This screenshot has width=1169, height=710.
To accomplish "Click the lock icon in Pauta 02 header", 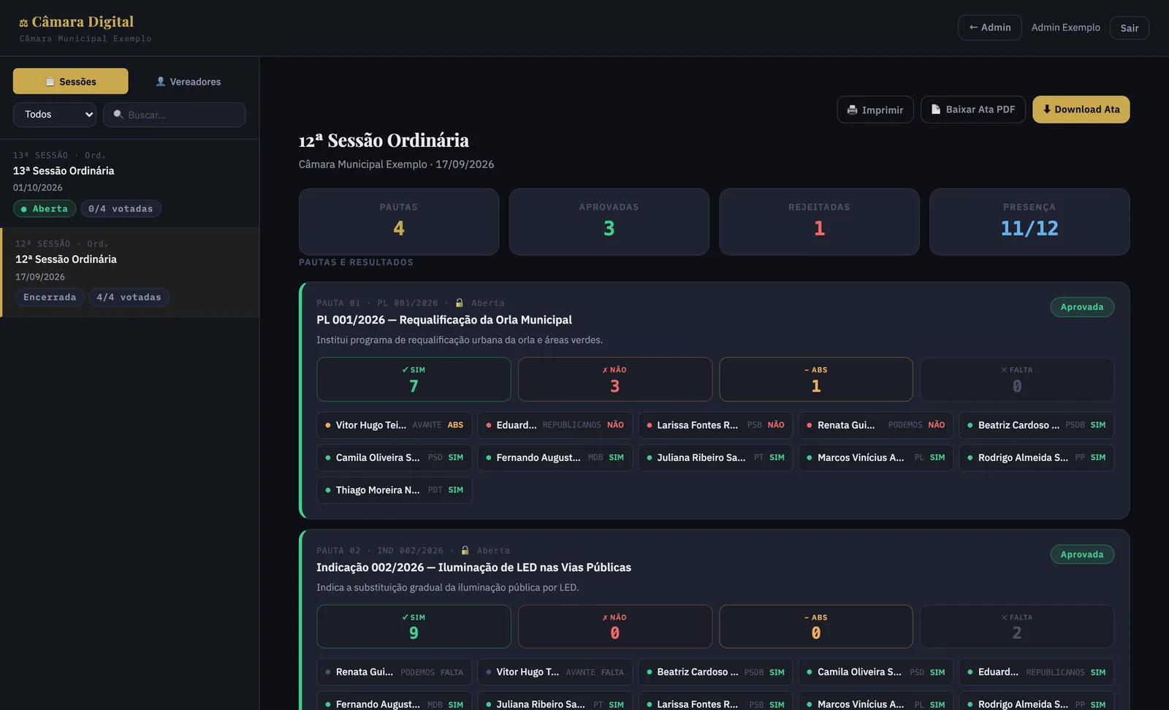I will pos(465,550).
